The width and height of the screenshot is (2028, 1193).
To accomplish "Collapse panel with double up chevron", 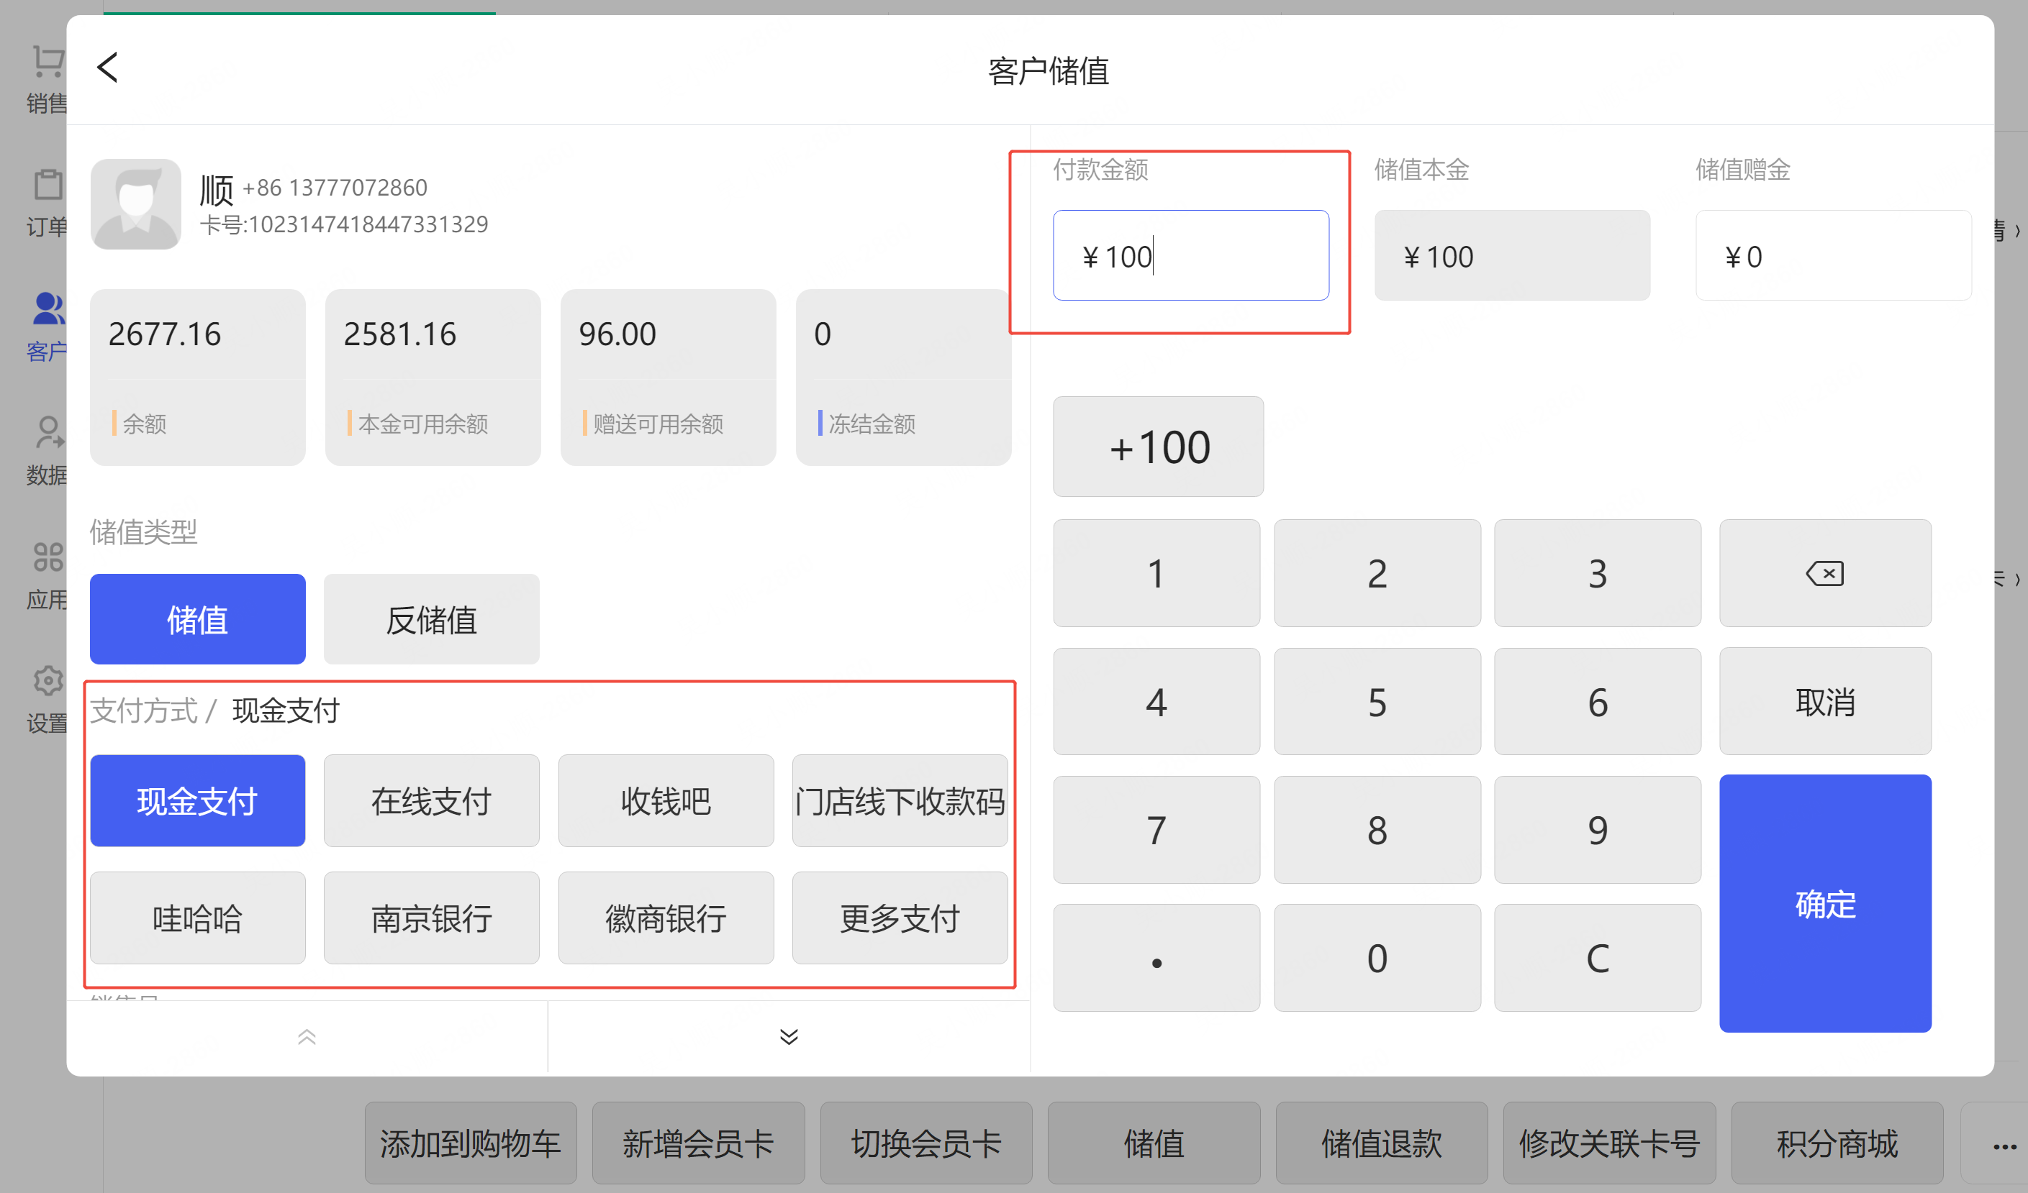I will pyautogui.click(x=307, y=1037).
